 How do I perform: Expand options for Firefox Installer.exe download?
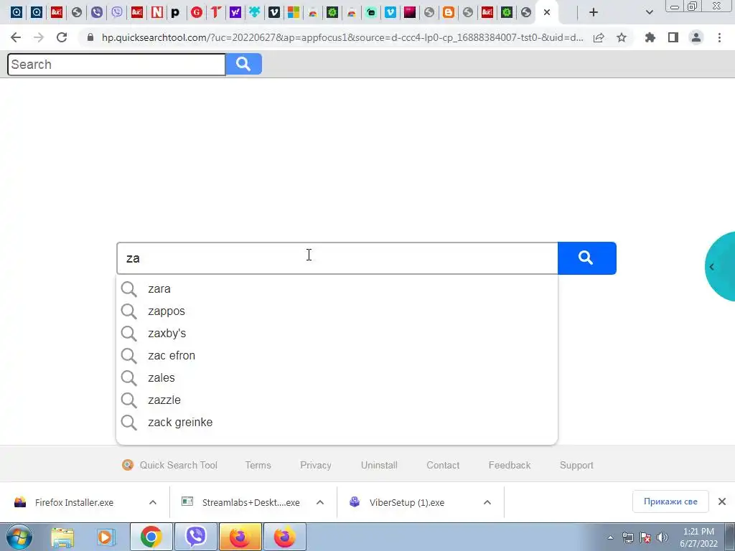click(x=153, y=502)
